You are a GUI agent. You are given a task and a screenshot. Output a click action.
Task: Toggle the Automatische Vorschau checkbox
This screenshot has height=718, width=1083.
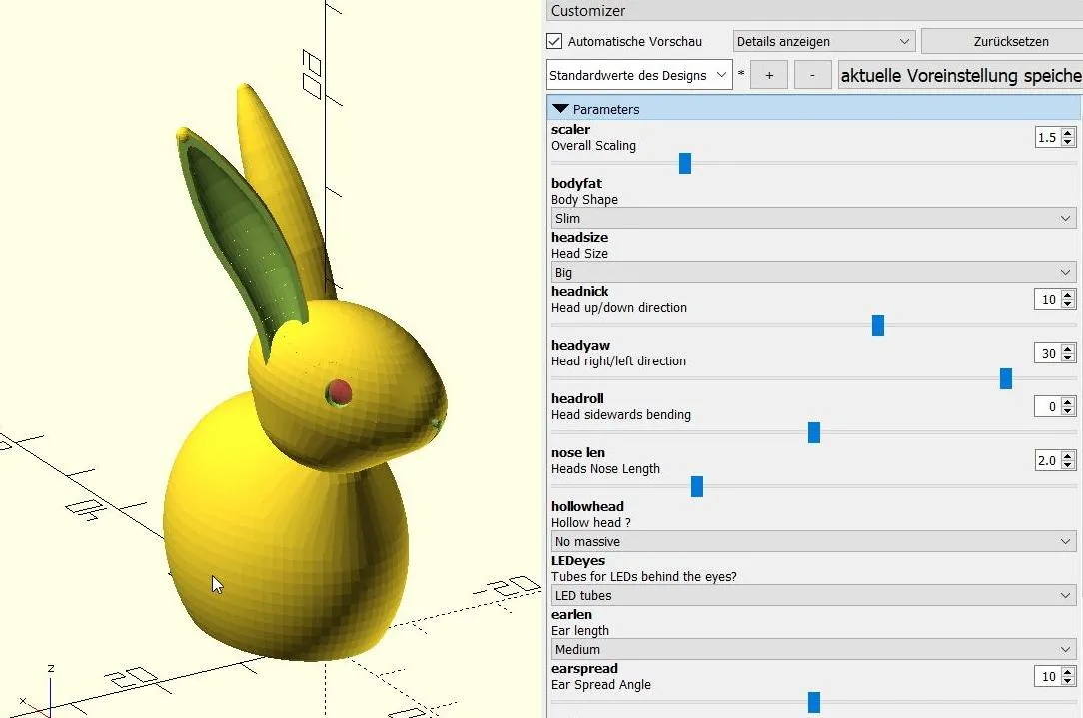(555, 42)
